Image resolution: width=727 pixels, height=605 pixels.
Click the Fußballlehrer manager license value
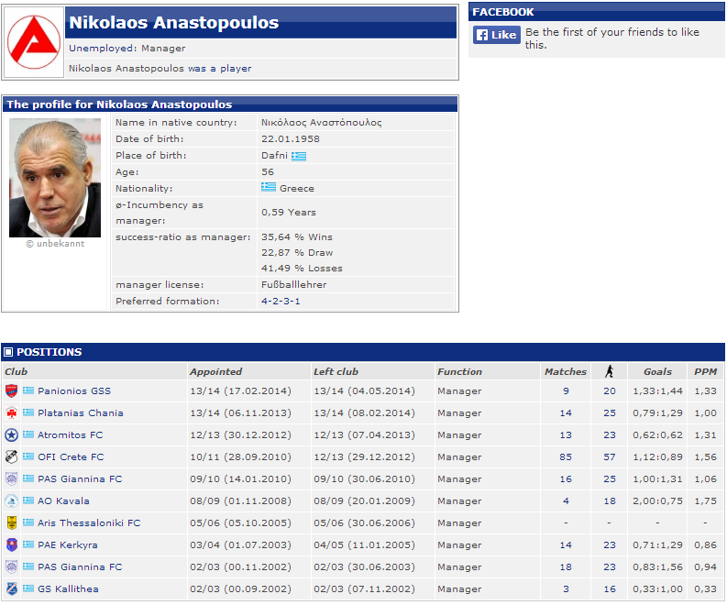point(293,285)
